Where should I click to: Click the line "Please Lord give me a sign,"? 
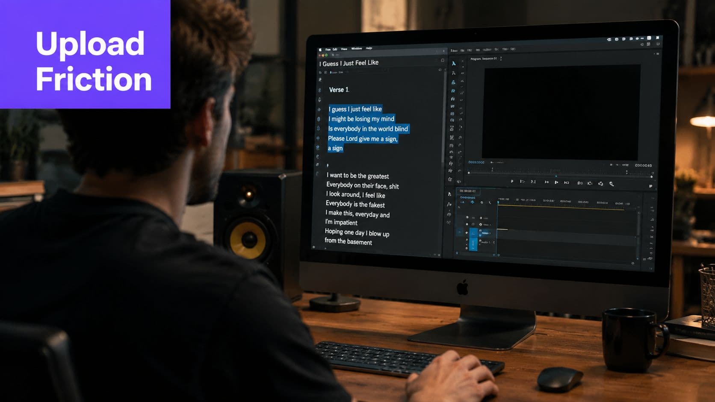coord(363,138)
